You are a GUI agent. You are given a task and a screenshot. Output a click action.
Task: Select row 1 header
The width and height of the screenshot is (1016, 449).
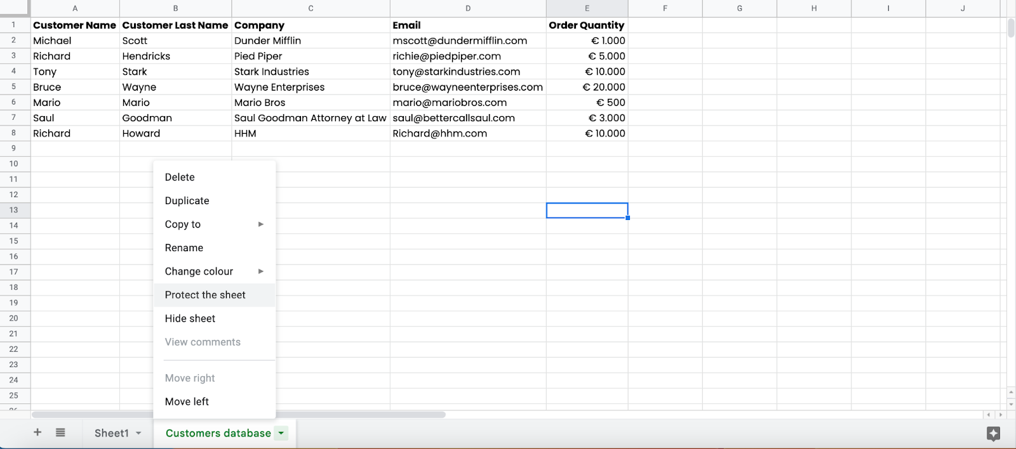pyautogui.click(x=14, y=25)
